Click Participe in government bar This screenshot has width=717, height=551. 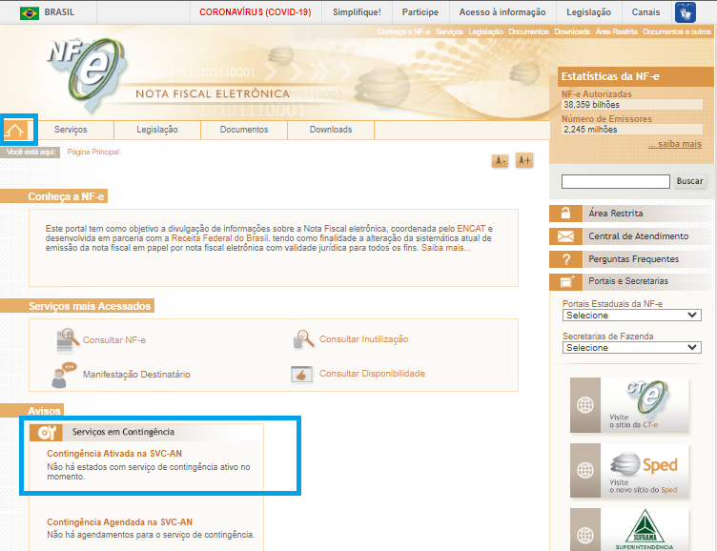pyautogui.click(x=420, y=12)
